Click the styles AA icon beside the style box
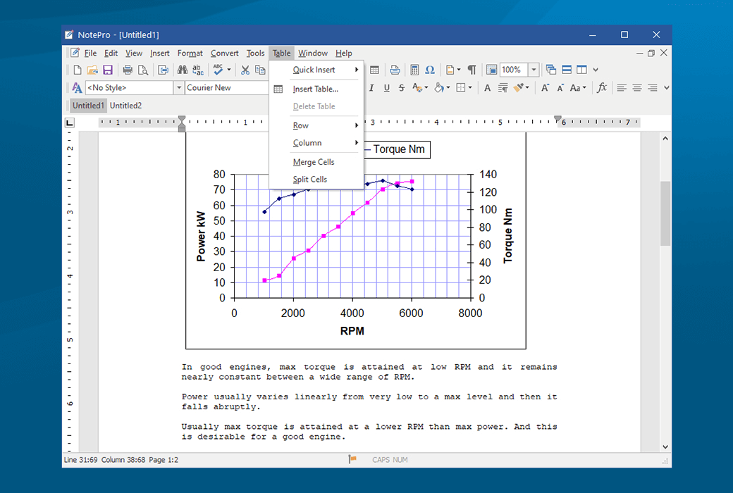The height and width of the screenshot is (493, 733). [77, 88]
